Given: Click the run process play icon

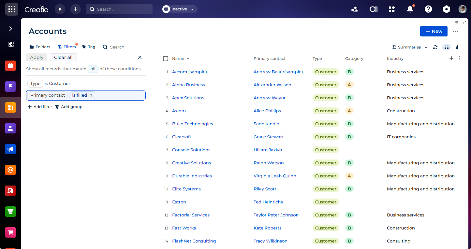Looking at the screenshot, I should [x=60, y=9].
